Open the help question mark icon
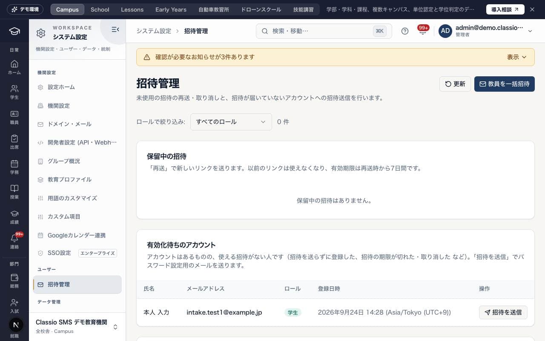This screenshot has width=545, height=341. [405, 31]
